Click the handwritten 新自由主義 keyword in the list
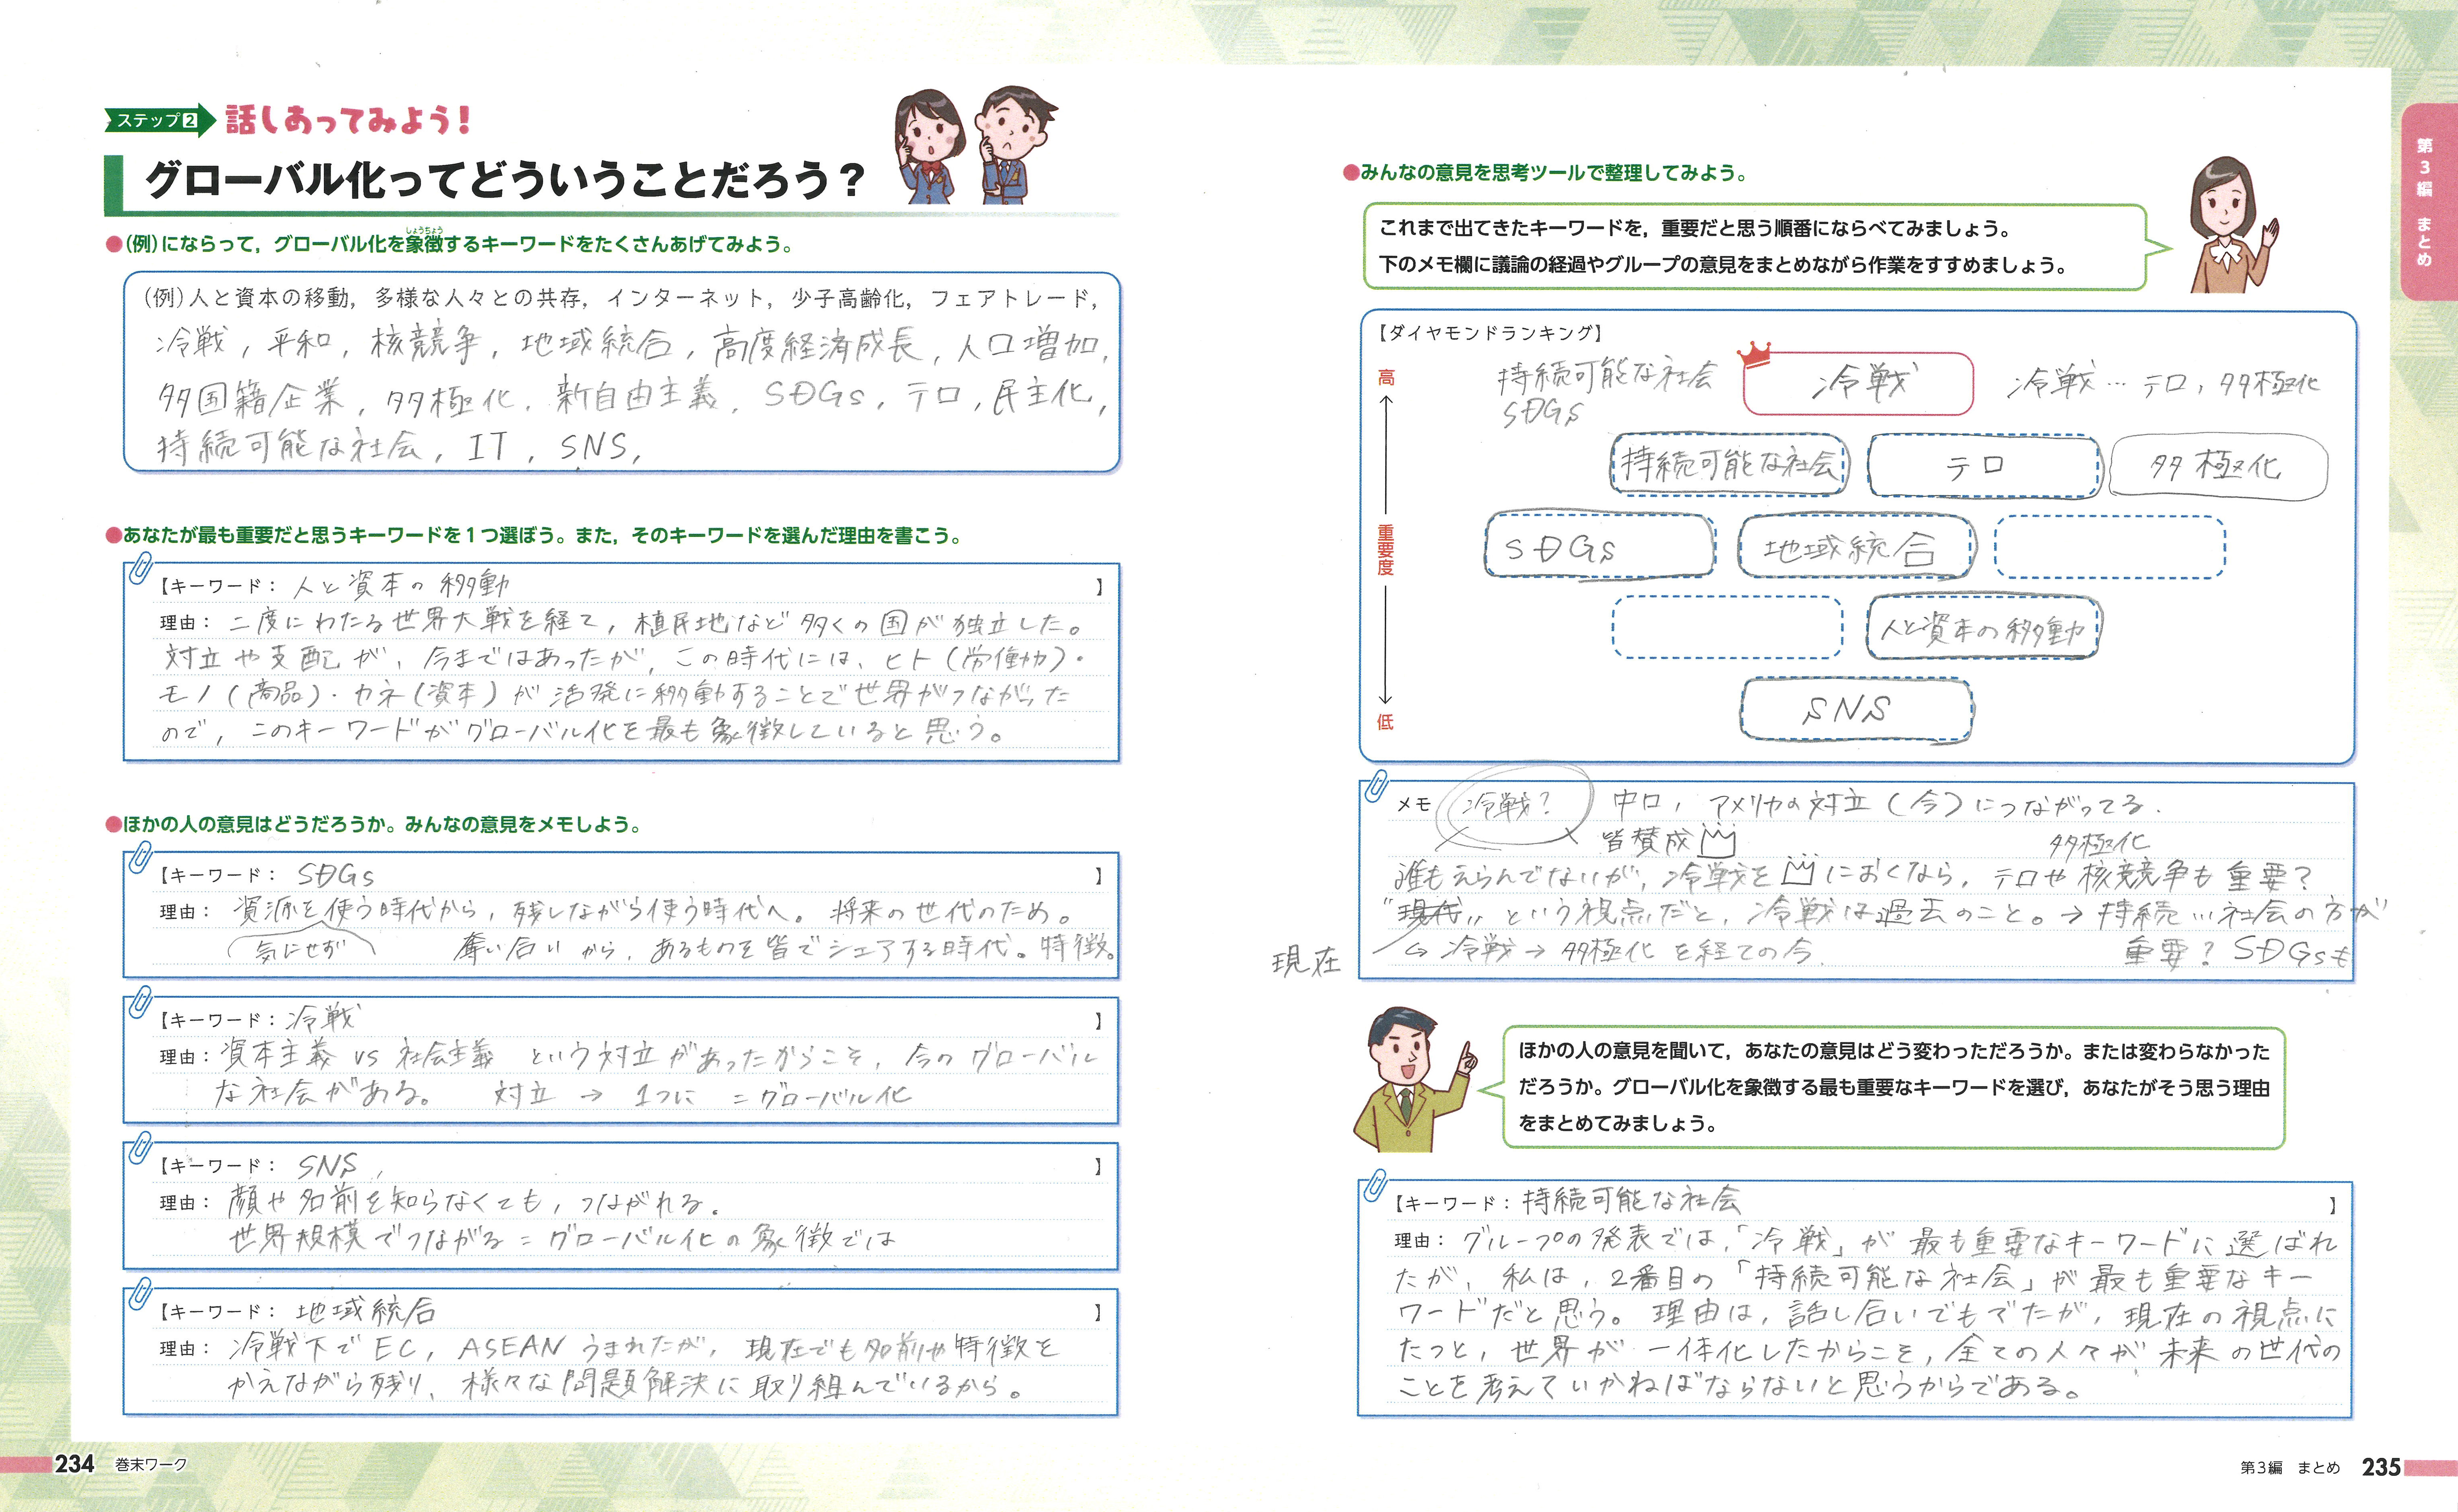Image resolution: width=2458 pixels, height=1512 pixels. pos(637,396)
